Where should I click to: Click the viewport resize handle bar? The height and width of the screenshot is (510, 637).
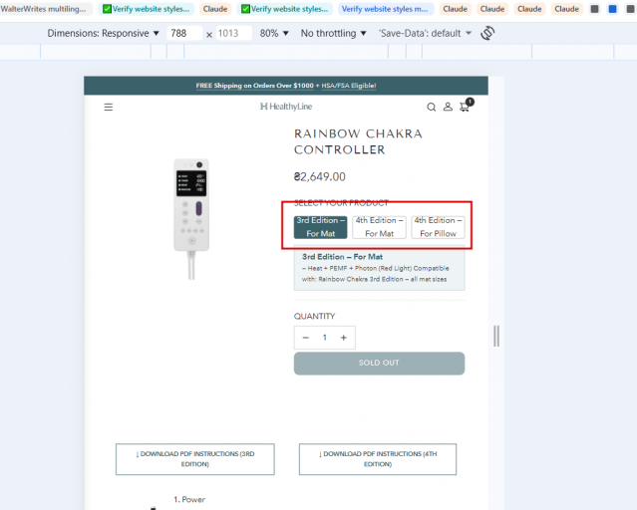pos(496,337)
